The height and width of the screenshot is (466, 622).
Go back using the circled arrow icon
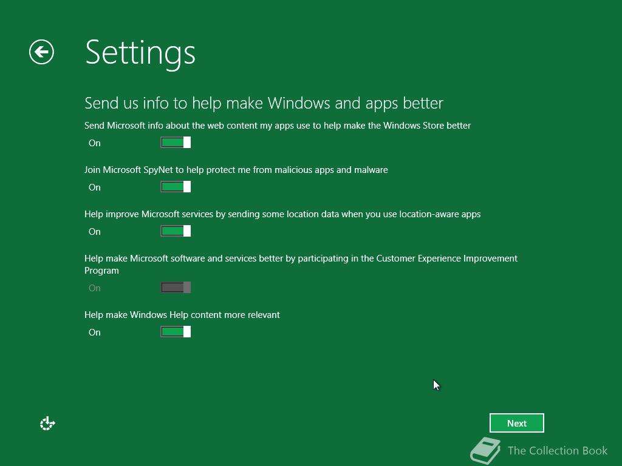coord(42,52)
